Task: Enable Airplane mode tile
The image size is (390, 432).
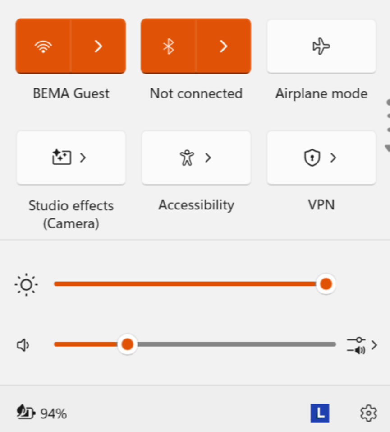Action: pyautogui.click(x=321, y=46)
